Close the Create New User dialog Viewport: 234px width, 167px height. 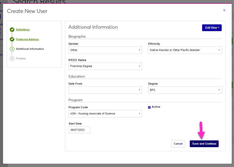[224, 10]
